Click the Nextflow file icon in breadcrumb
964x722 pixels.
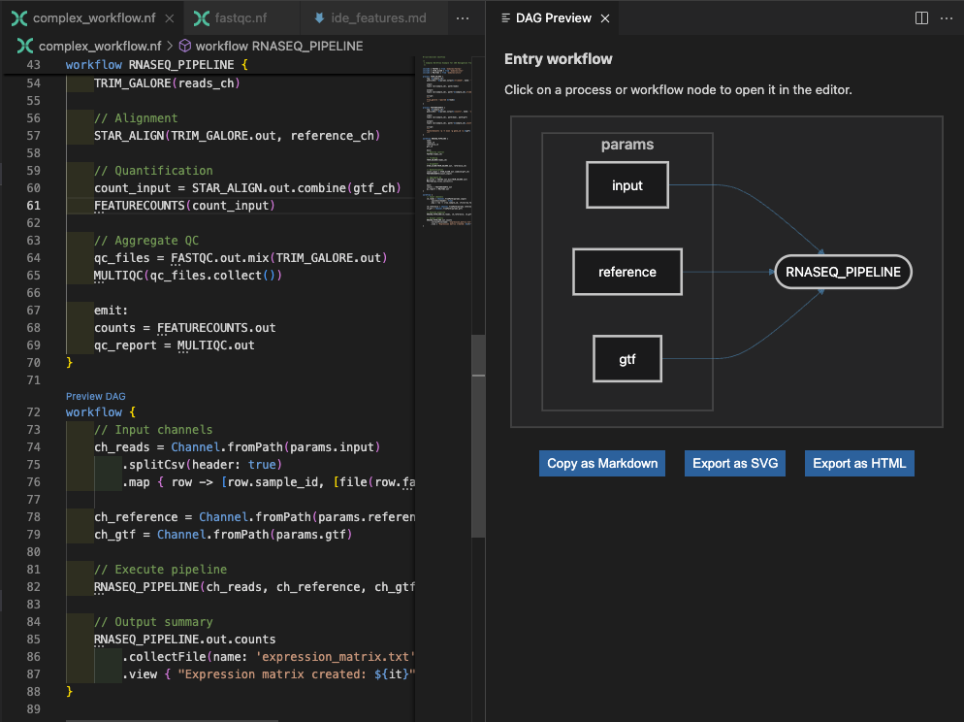pyautogui.click(x=25, y=46)
